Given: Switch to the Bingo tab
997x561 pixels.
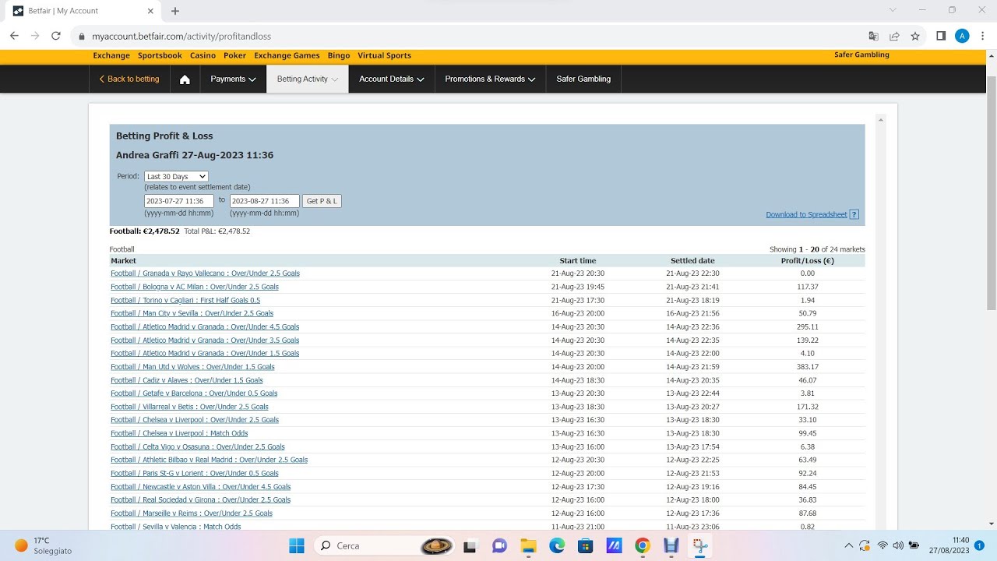Looking at the screenshot, I should point(339,55).
